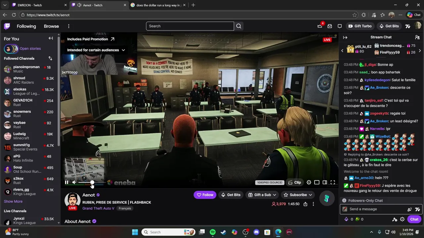Screen dimensions: 424x238
Task: Open the Grand Theft Auto V category link
Action: [x=98, y=208]
